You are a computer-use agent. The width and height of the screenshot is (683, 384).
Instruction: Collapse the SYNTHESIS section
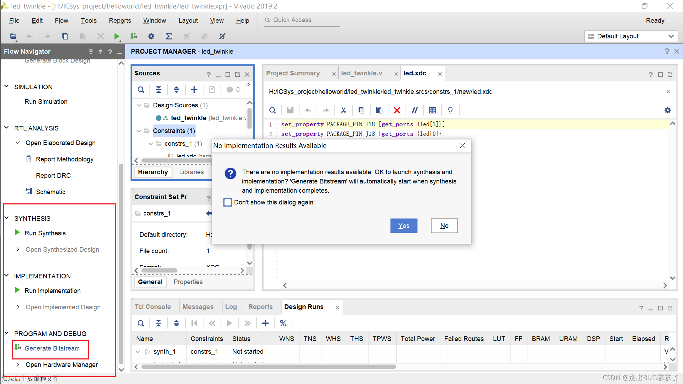coord(7,218)
